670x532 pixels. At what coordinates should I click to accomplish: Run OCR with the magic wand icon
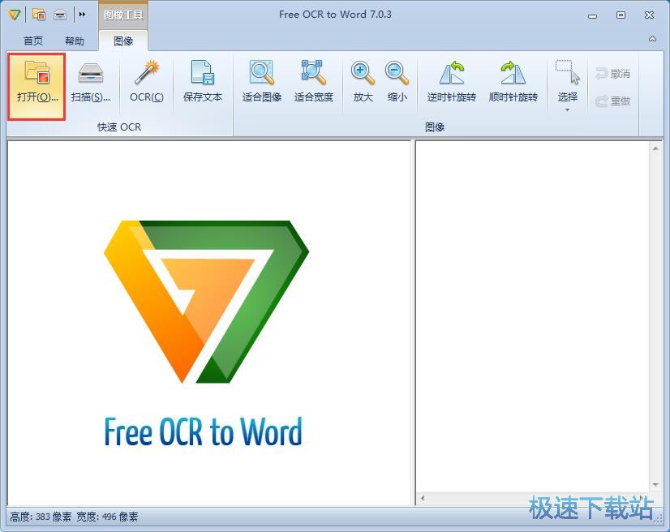pyautogui.click(x=147, y=83)
